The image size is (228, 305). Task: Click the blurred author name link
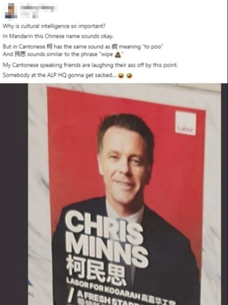coord(38,8)
